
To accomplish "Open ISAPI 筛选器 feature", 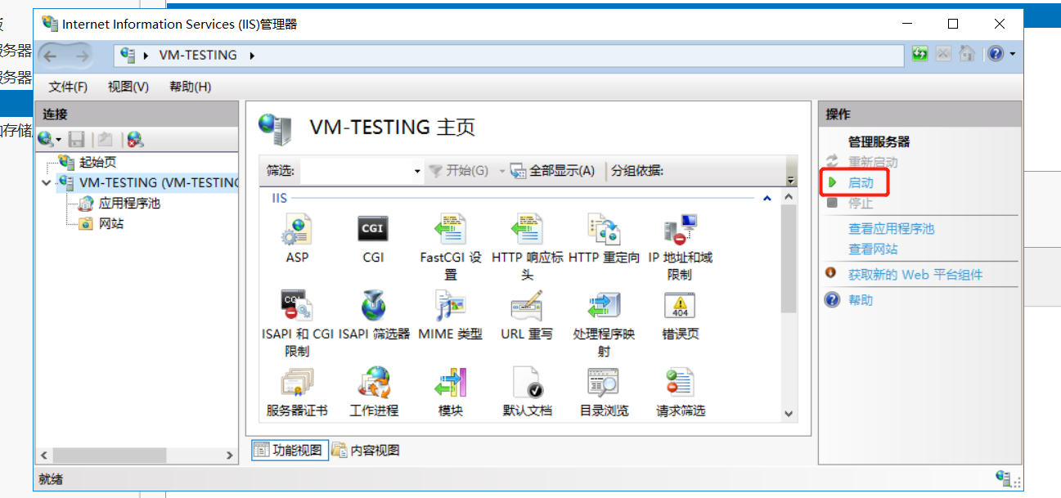I will [374, 307].
